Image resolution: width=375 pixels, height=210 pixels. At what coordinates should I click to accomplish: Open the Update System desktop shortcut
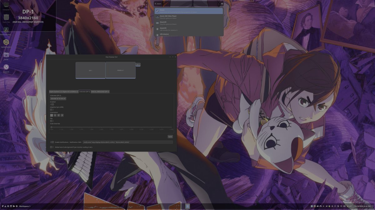click(6, 43)
